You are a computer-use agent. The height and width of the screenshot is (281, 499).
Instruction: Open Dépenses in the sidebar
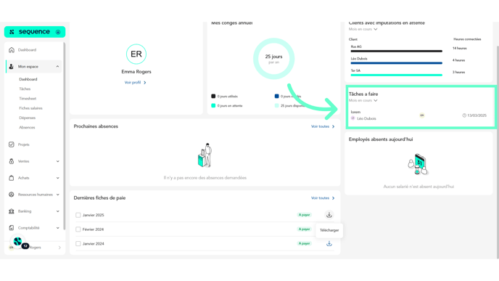coord(28,118)
